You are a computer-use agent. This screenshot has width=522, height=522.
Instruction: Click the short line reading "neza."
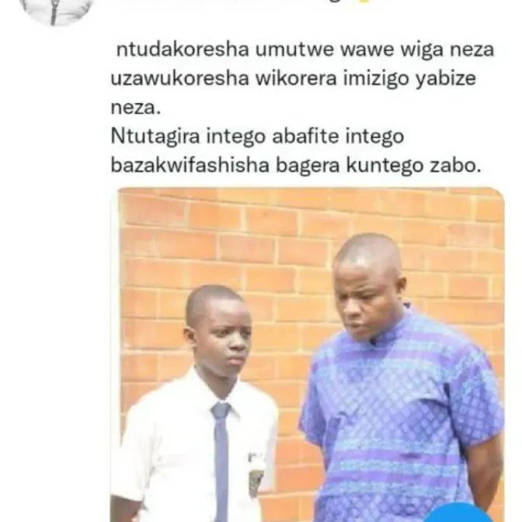click(x=135, y=107)
